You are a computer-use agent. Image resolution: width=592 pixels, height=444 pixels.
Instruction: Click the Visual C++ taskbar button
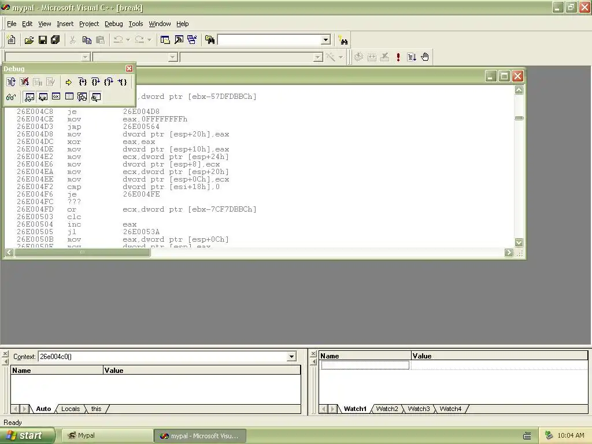(200, 436)
